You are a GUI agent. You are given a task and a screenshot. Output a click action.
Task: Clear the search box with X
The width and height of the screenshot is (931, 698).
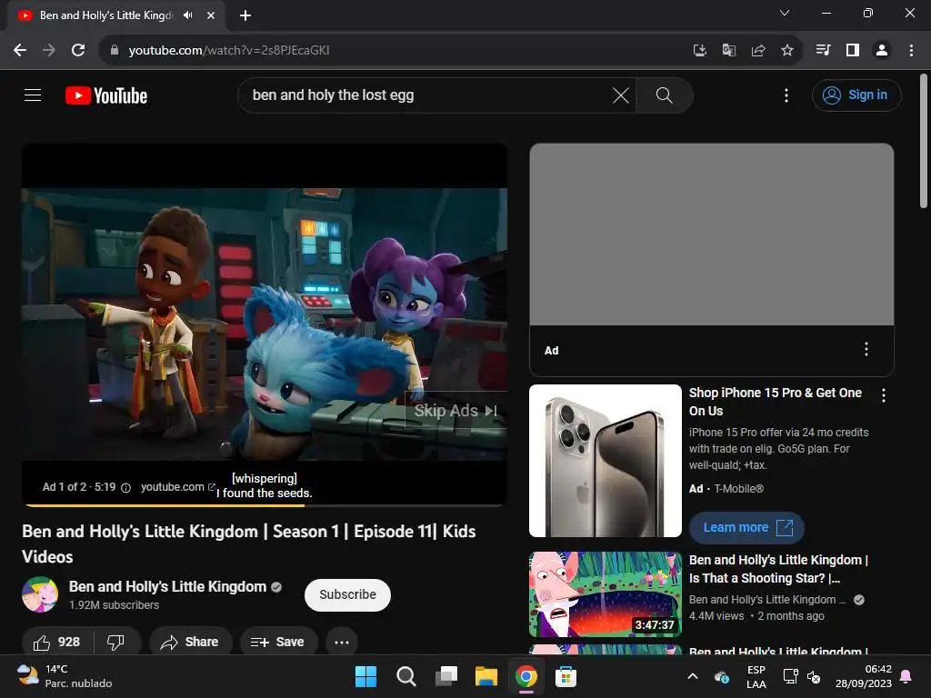(620, 95)
